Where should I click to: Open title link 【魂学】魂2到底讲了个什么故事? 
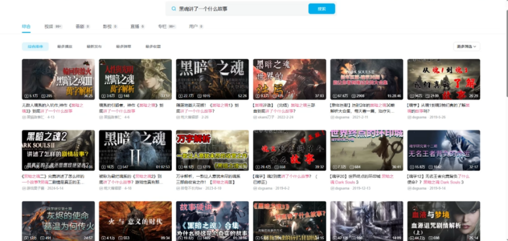point(286,179)
